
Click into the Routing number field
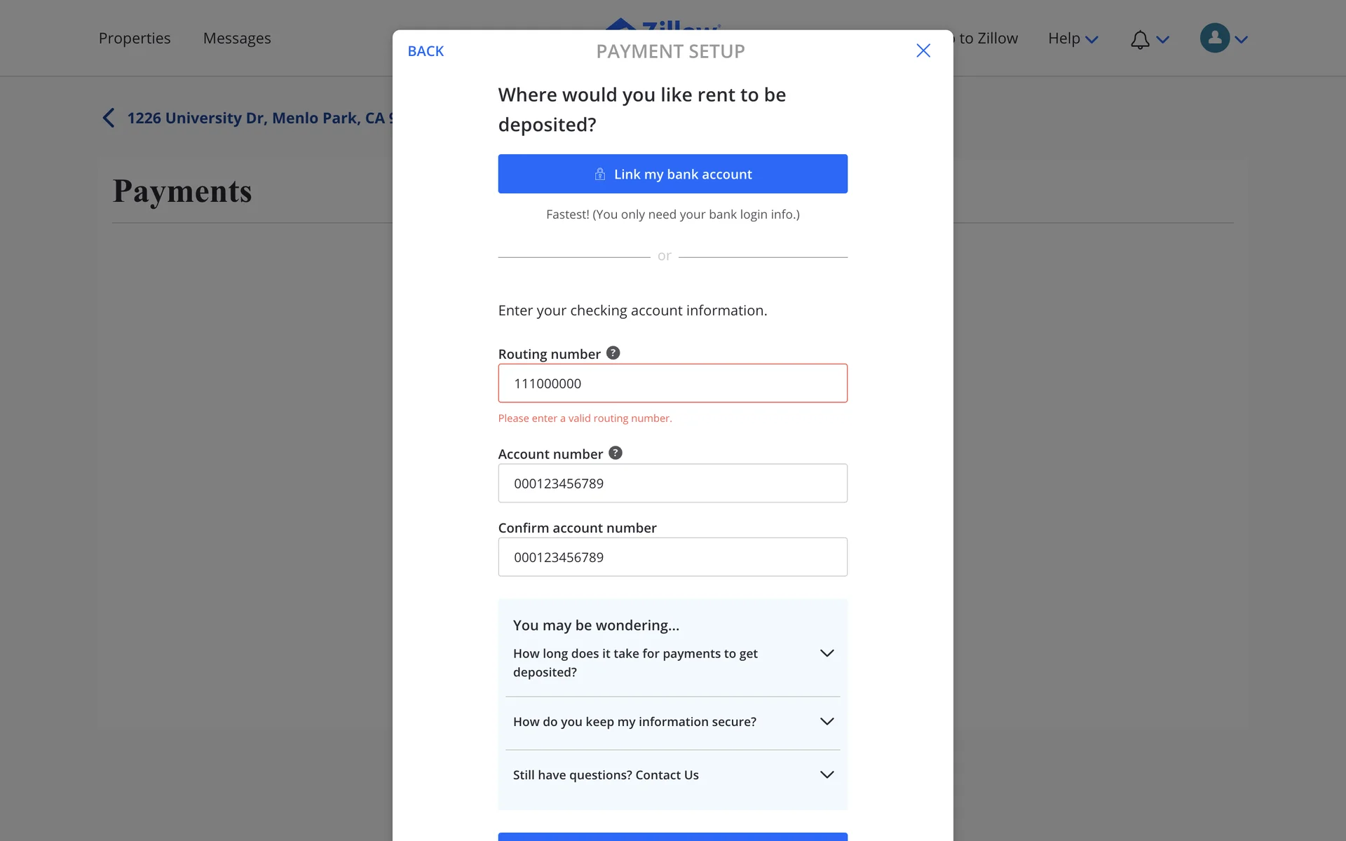click(672, 383)
